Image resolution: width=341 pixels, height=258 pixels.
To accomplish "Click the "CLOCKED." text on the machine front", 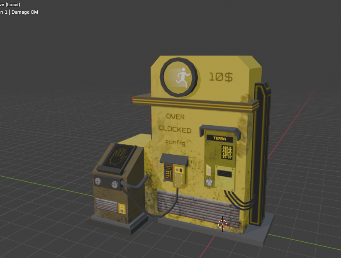I will pos(175,129).
